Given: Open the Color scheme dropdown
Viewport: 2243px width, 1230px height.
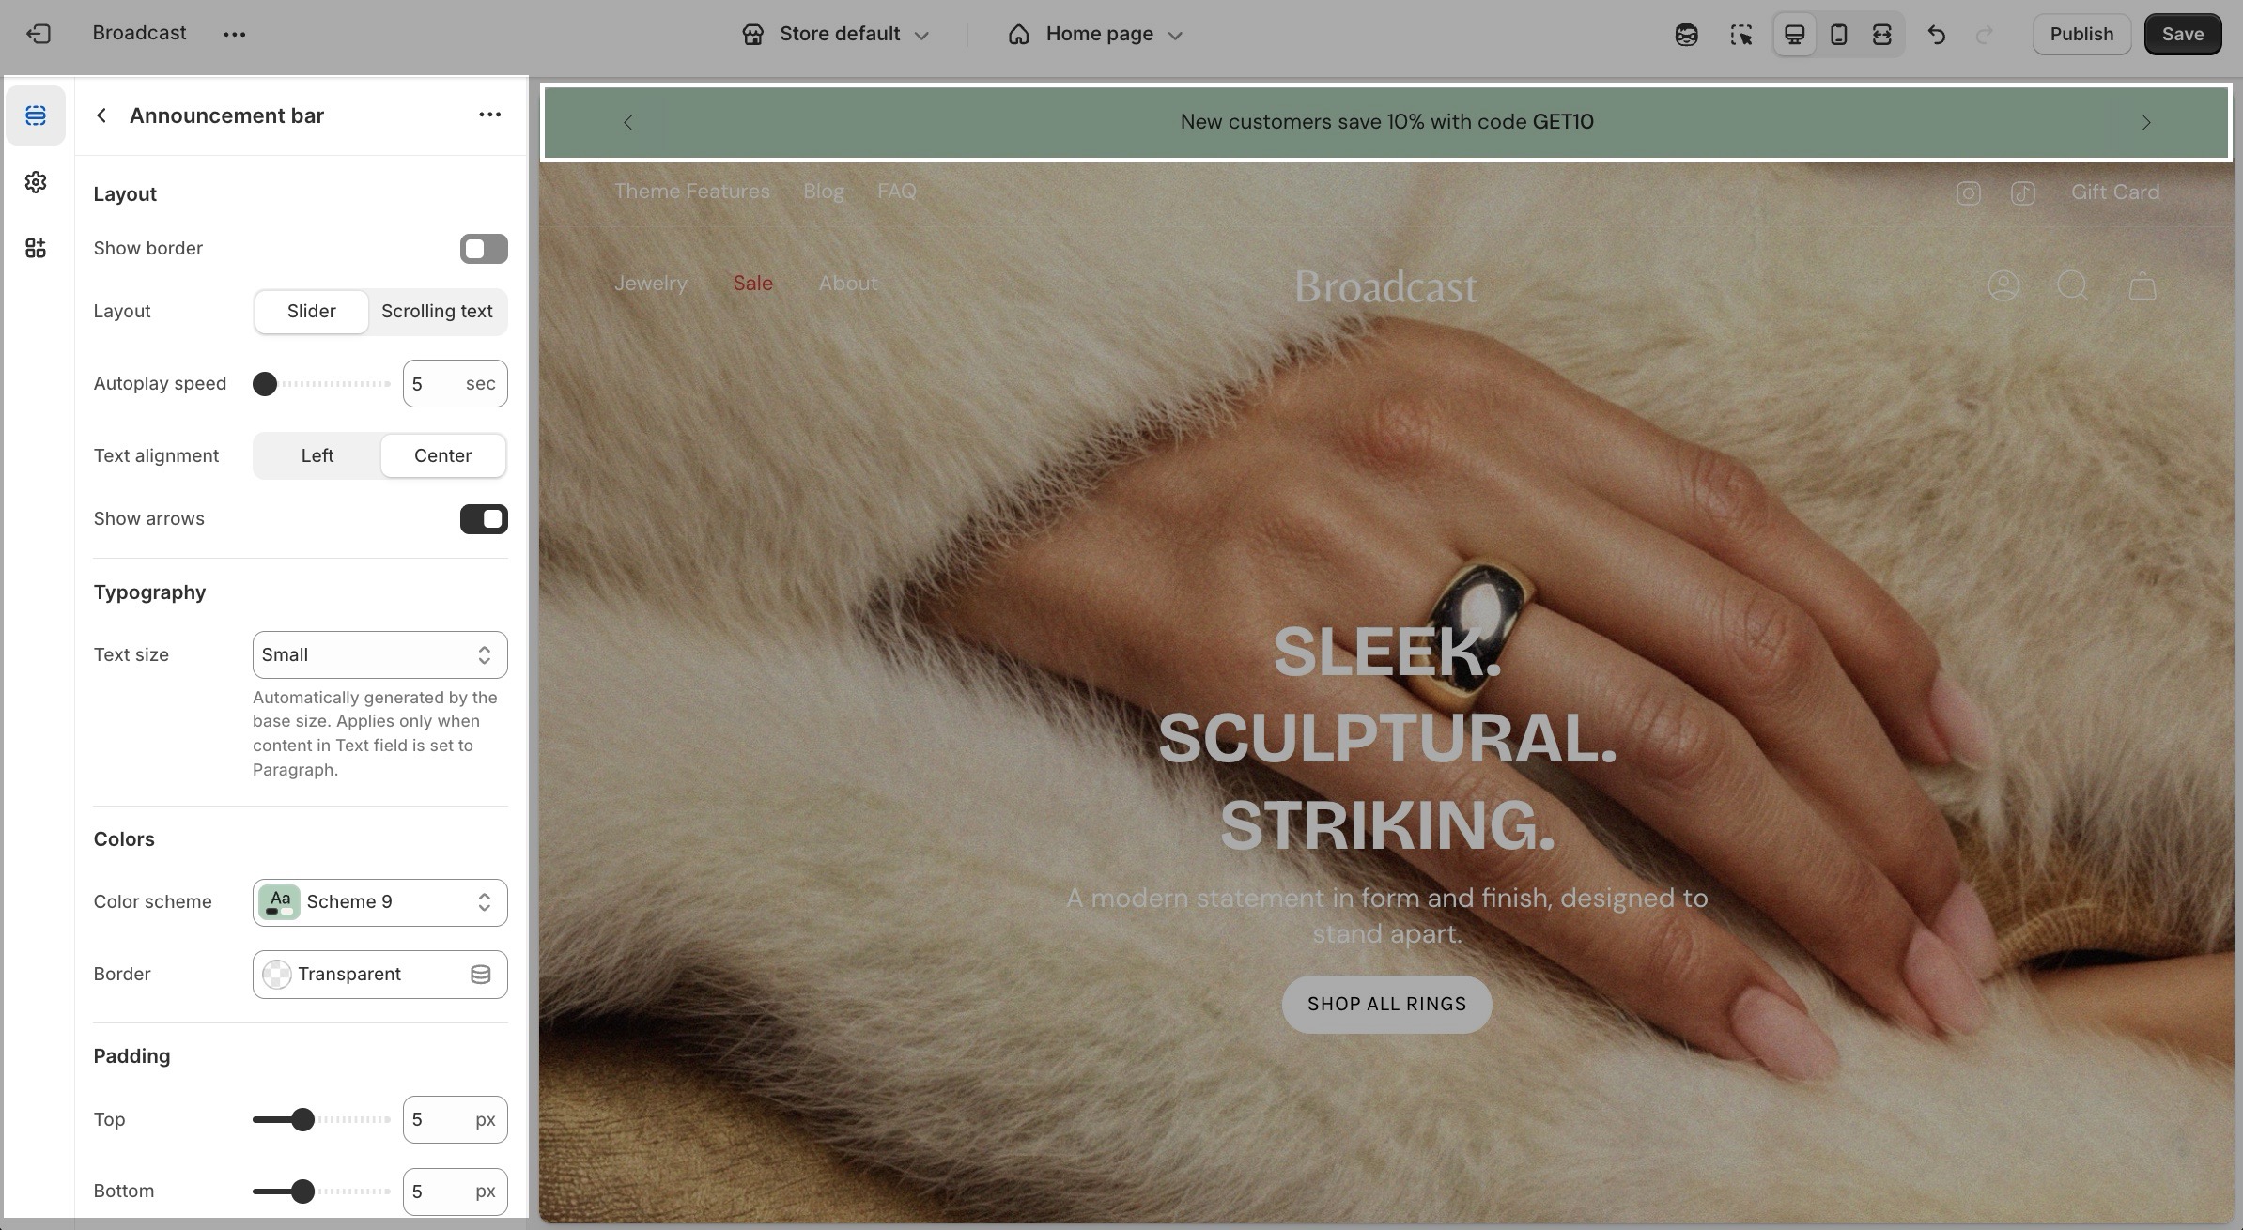Looking at the screenshot, I should pyautogui.click(x=380, y=902).
